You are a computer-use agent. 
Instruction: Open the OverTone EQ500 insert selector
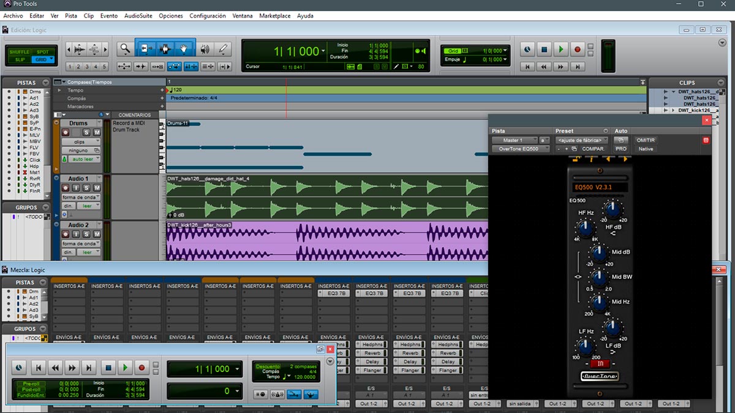point(521,149)
